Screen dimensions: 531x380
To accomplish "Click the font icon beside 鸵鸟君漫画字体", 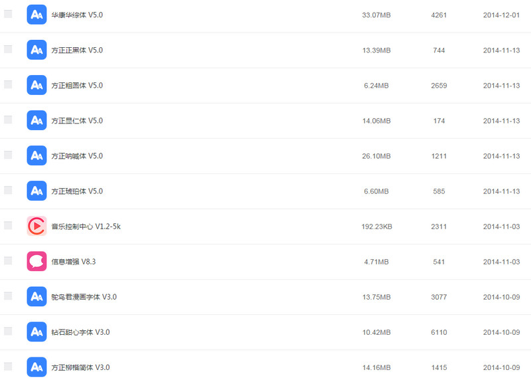I will (x=37, y=296).
